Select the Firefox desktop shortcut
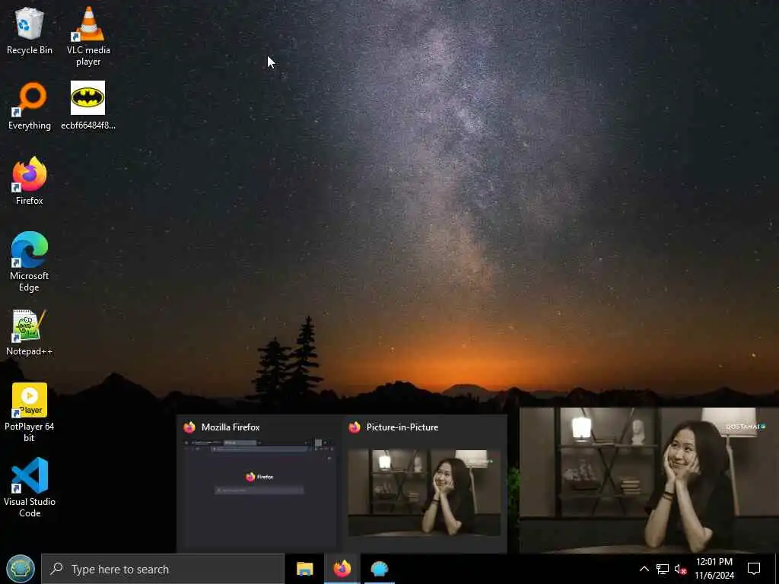 (30, 181)
